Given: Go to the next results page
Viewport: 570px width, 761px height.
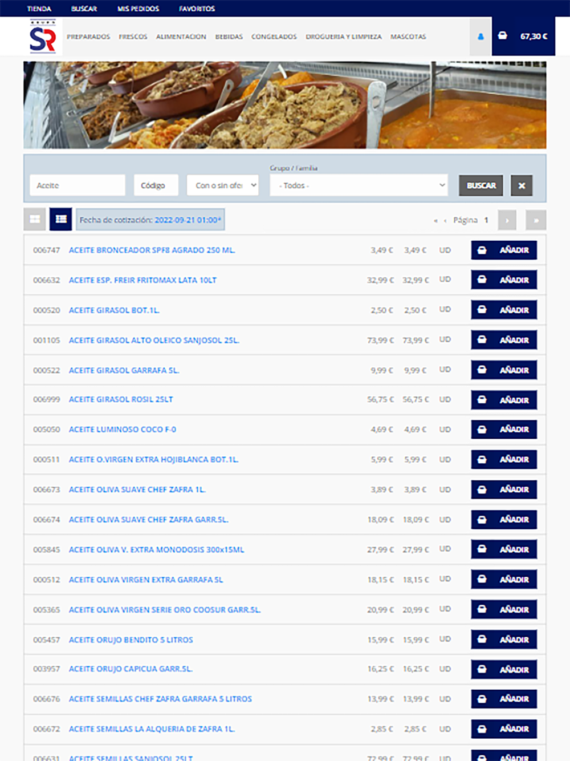Looking at the screenshot, I should click(507, 220).
